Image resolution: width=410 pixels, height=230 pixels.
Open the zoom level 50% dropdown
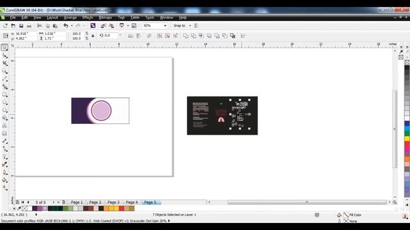point(165,26)
